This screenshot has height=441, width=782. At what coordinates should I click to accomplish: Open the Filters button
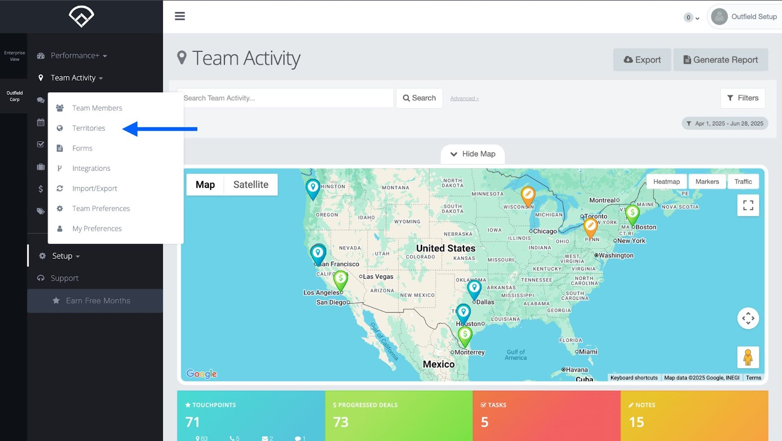742,98
